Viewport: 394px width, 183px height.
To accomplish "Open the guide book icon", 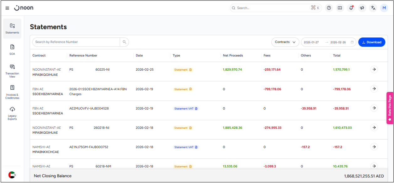I will click(340, 8).
